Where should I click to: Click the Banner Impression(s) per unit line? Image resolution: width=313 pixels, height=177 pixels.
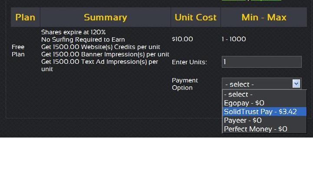(105, 54)
